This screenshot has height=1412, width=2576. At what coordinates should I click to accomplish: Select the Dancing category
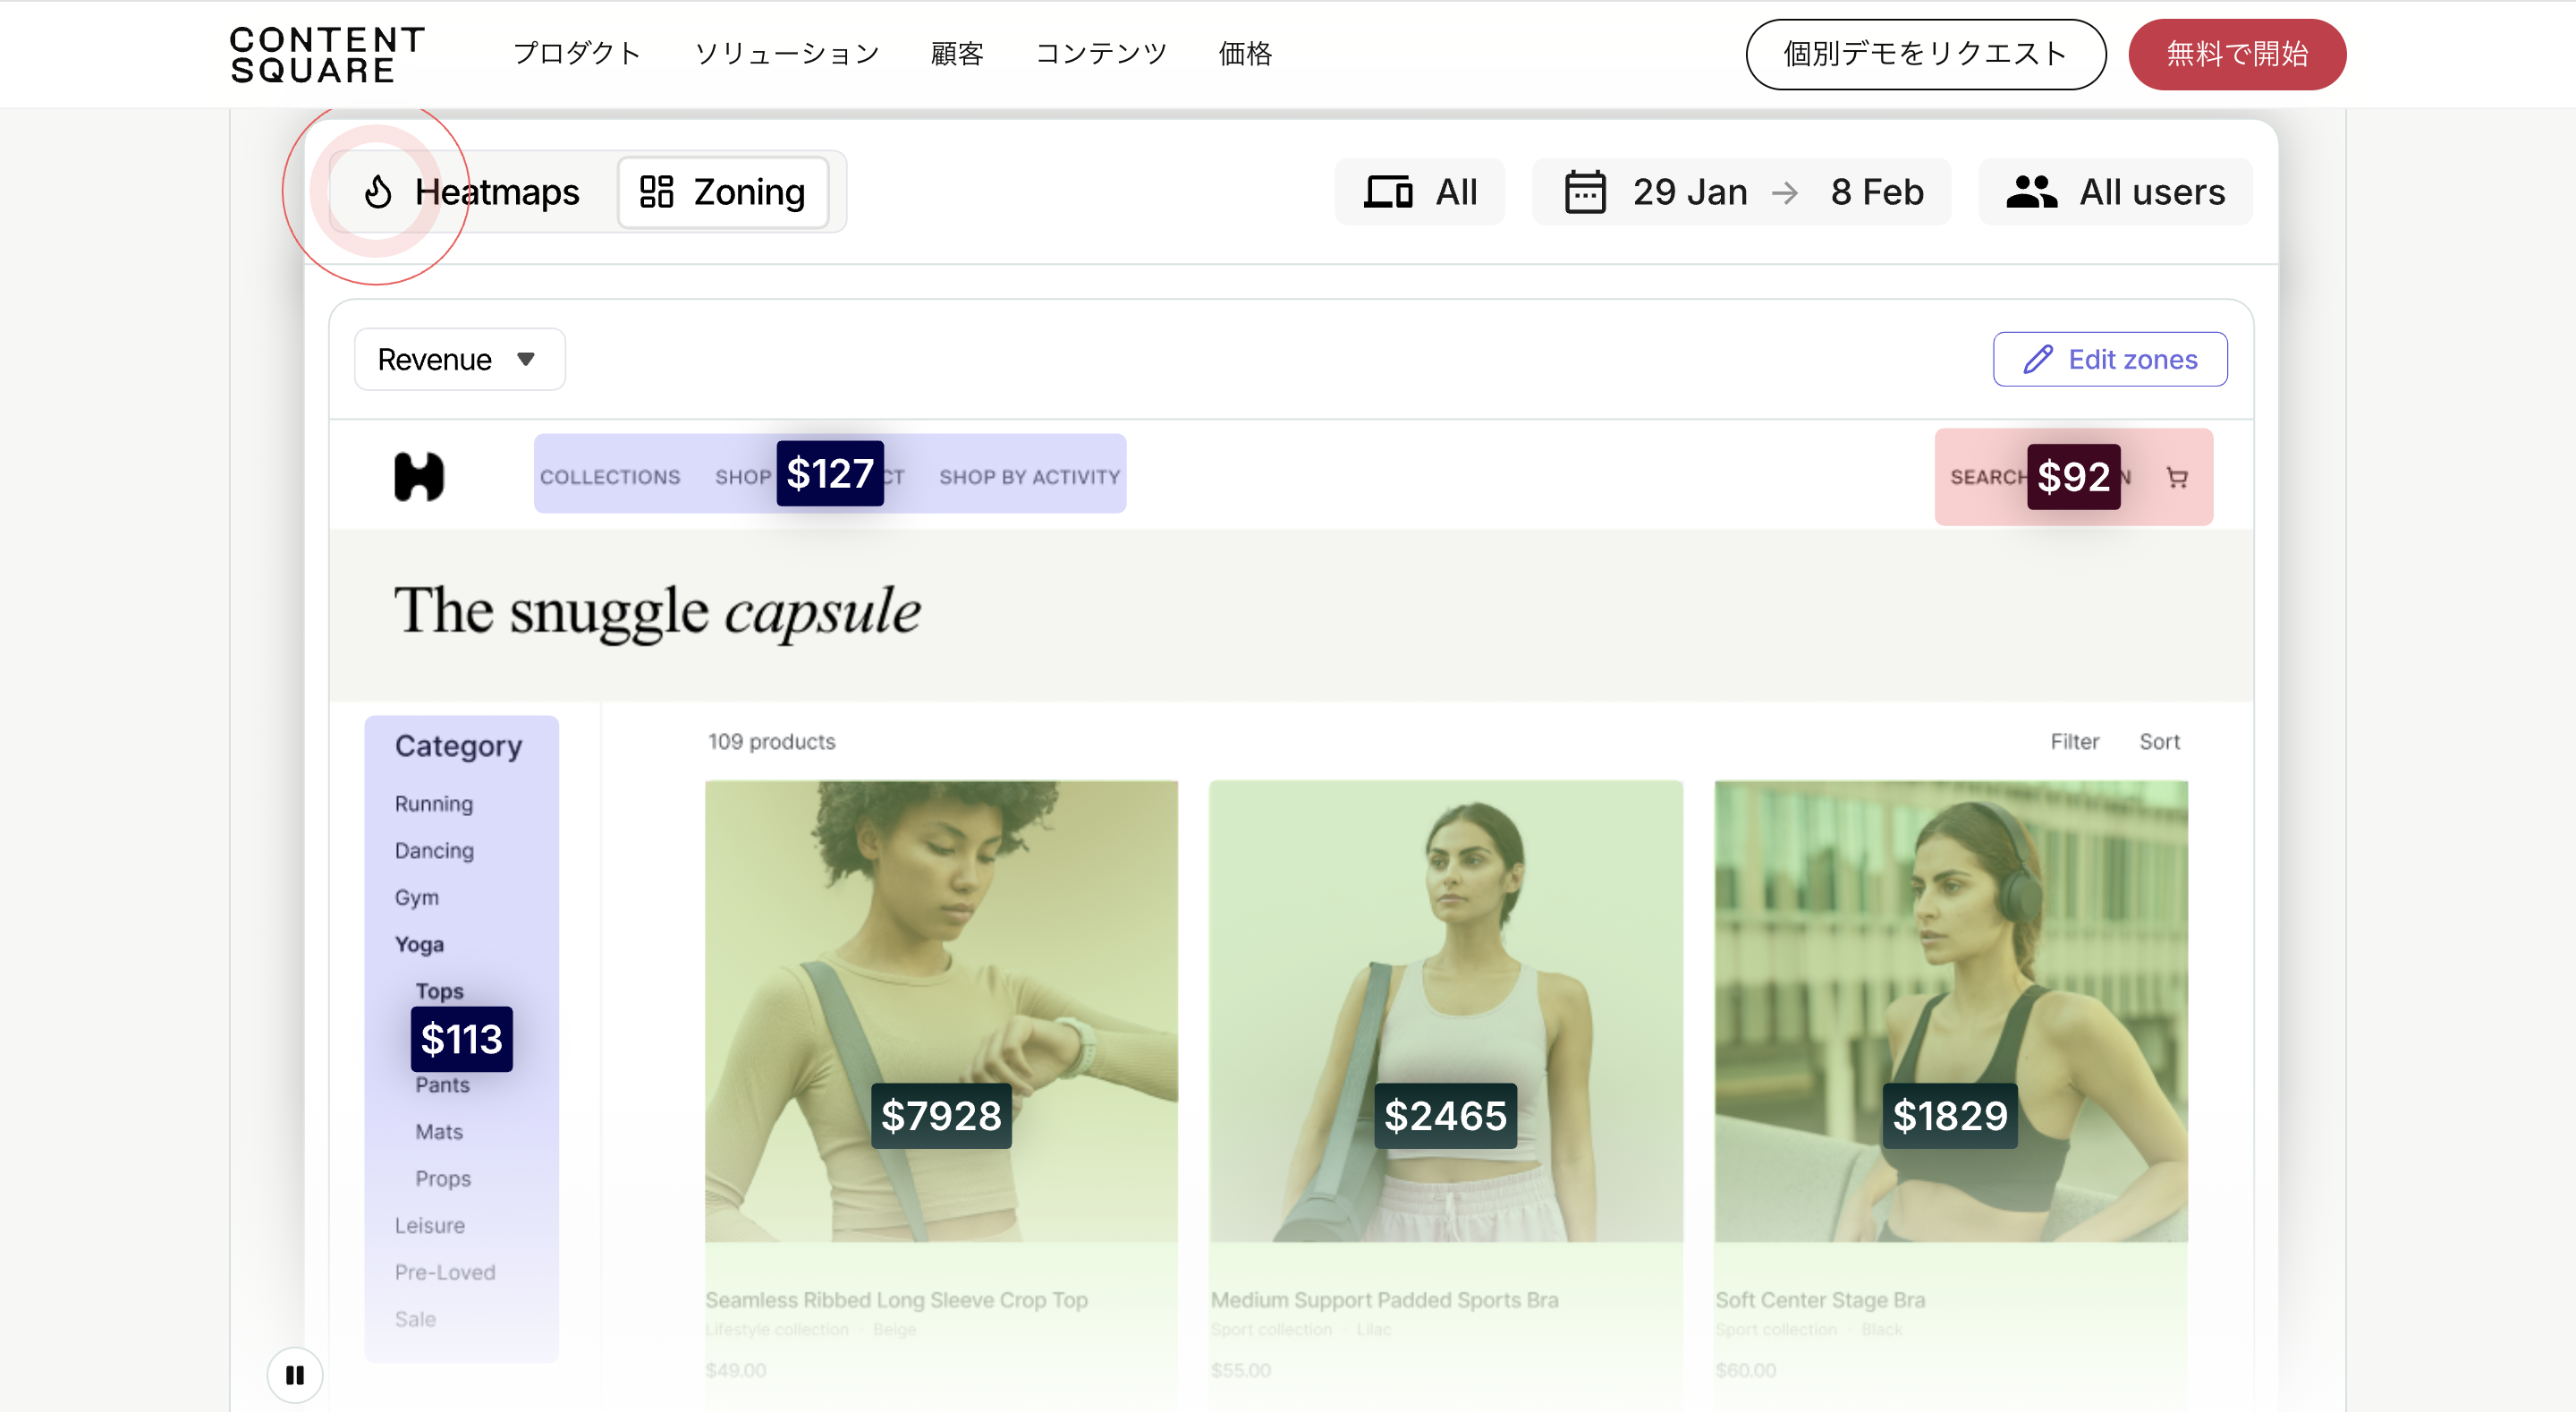[x=434, y=851]
